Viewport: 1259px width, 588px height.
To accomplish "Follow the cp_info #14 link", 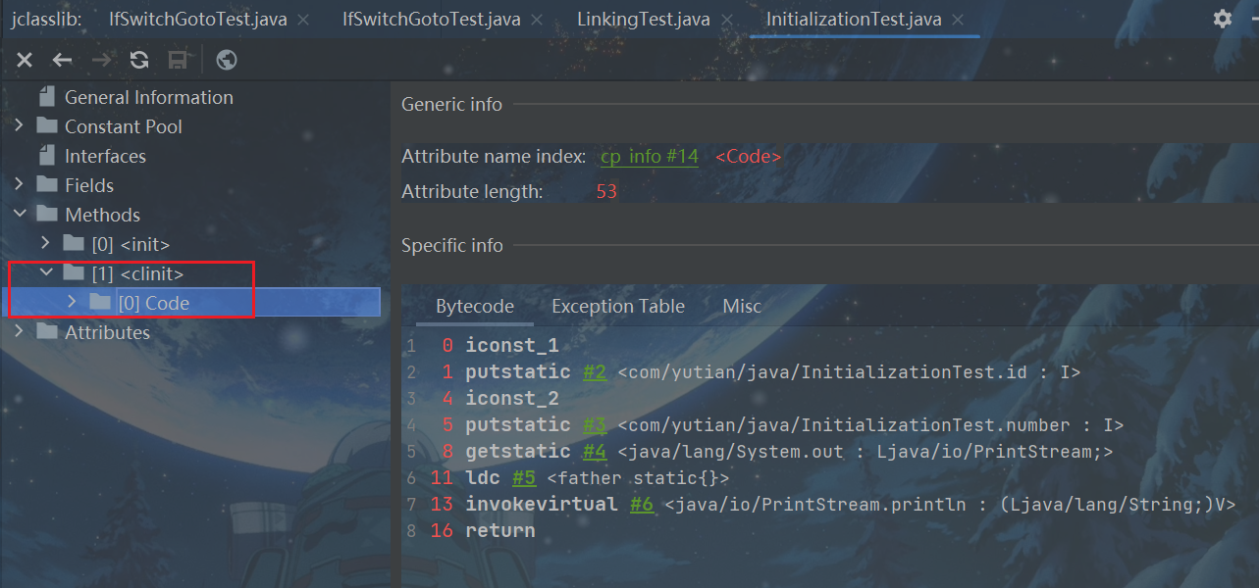I will [x=649, y=157].
